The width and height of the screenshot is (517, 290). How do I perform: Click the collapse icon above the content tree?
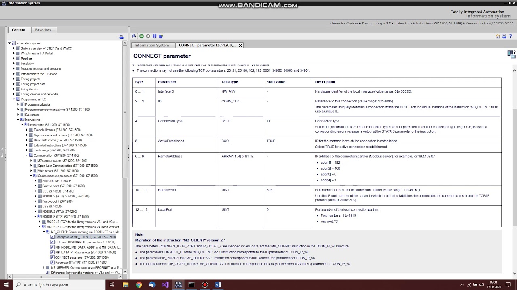[121, 37]
